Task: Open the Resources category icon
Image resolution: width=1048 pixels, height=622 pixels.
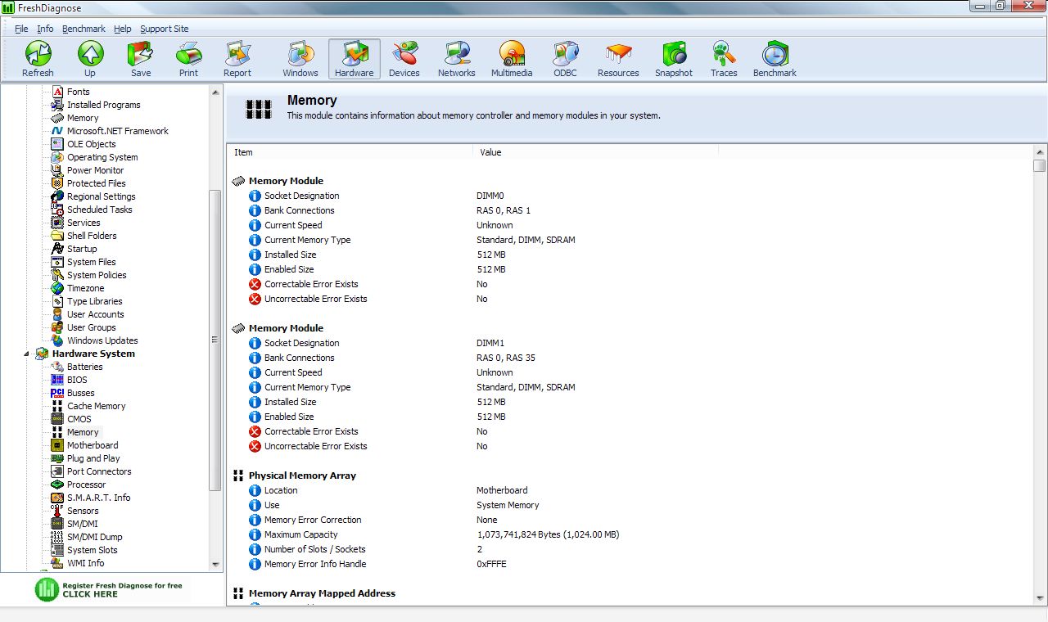Action: tap(618, 59)
